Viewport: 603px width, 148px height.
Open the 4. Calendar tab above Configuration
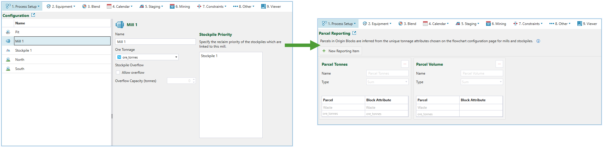(120, 6)
